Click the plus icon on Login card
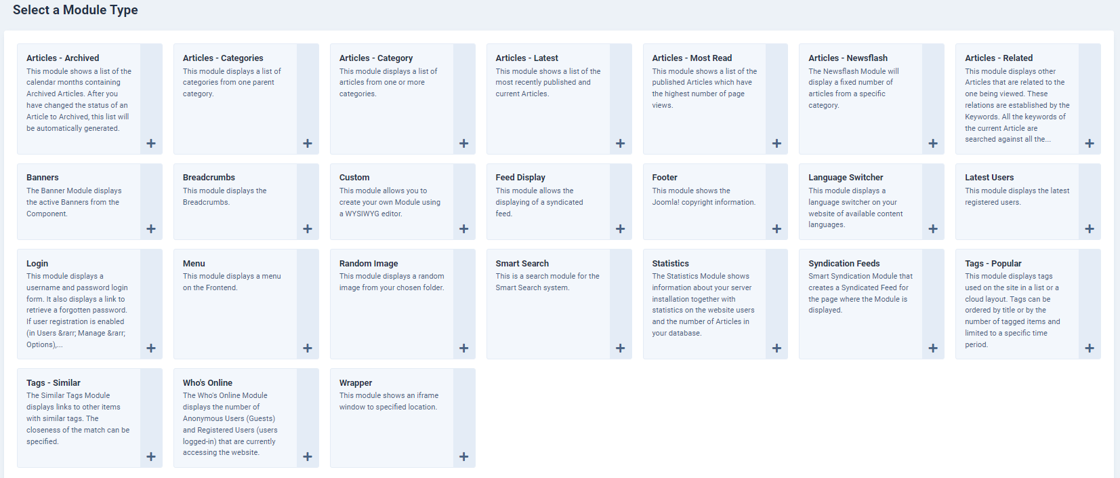This screenshot has height=478, width=1120. pos(151,348)
